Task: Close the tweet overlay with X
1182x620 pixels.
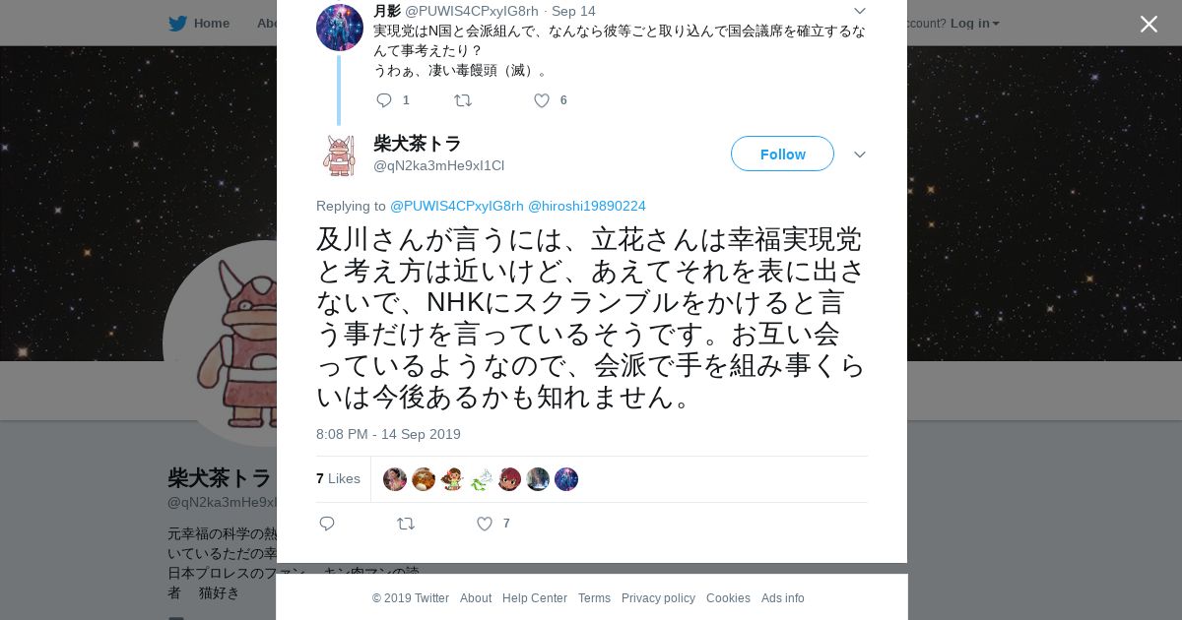Action: (1149, 24)
